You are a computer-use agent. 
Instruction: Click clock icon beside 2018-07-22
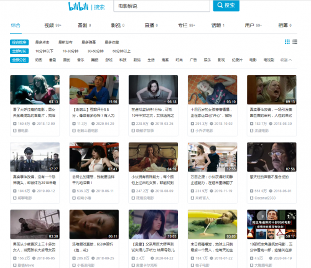point(211,258)
